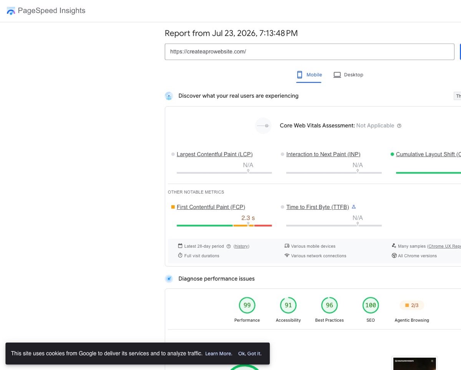Click Learn More in cookie banner
461x370 pixels.
coord(219,354)
